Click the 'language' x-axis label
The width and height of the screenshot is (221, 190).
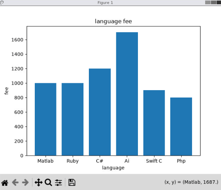(113, 168)
